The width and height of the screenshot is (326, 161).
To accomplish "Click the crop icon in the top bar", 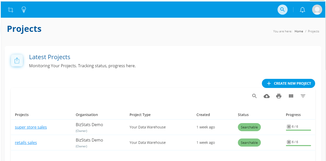I will pyautogui.click(x=11, y=10).
